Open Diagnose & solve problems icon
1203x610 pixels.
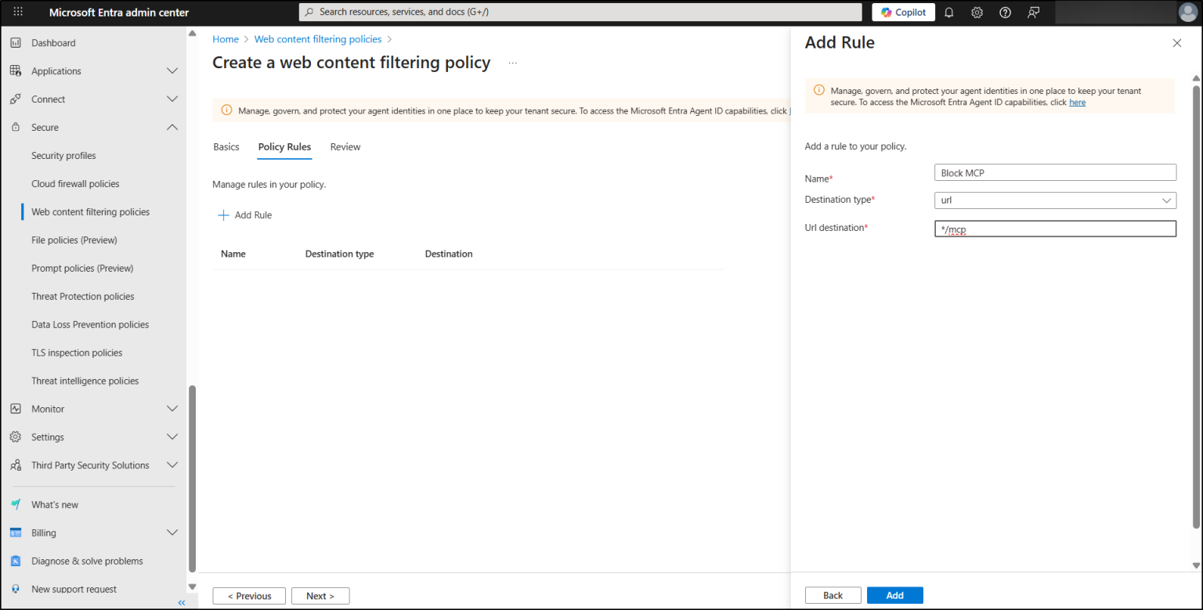(x=17, y=560)
